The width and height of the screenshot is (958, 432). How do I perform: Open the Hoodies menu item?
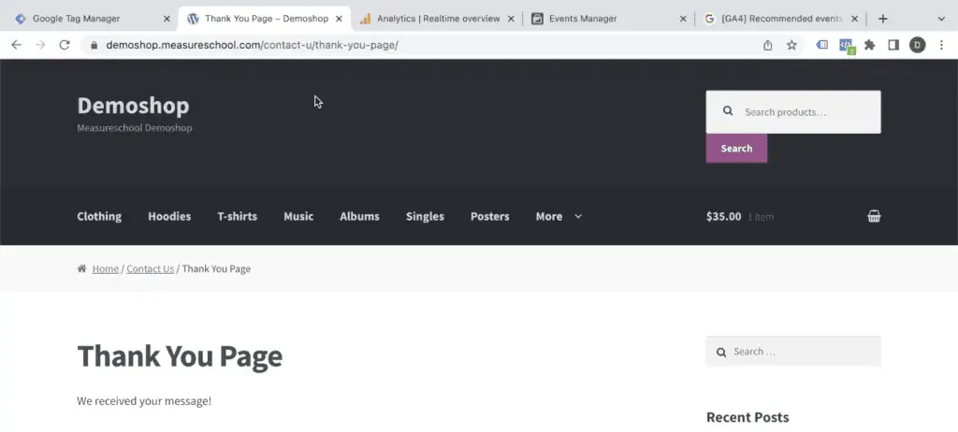click(169, 216)
